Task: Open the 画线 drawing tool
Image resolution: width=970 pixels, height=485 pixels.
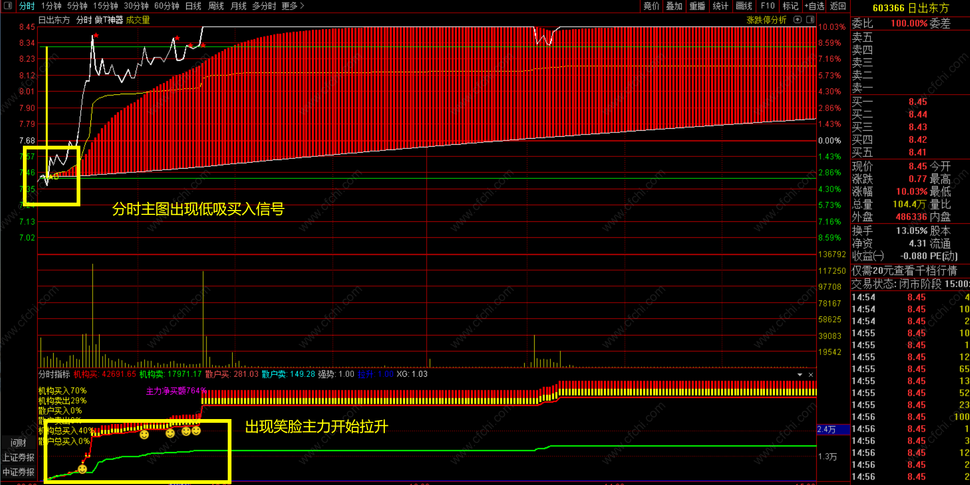Action: 744,6
